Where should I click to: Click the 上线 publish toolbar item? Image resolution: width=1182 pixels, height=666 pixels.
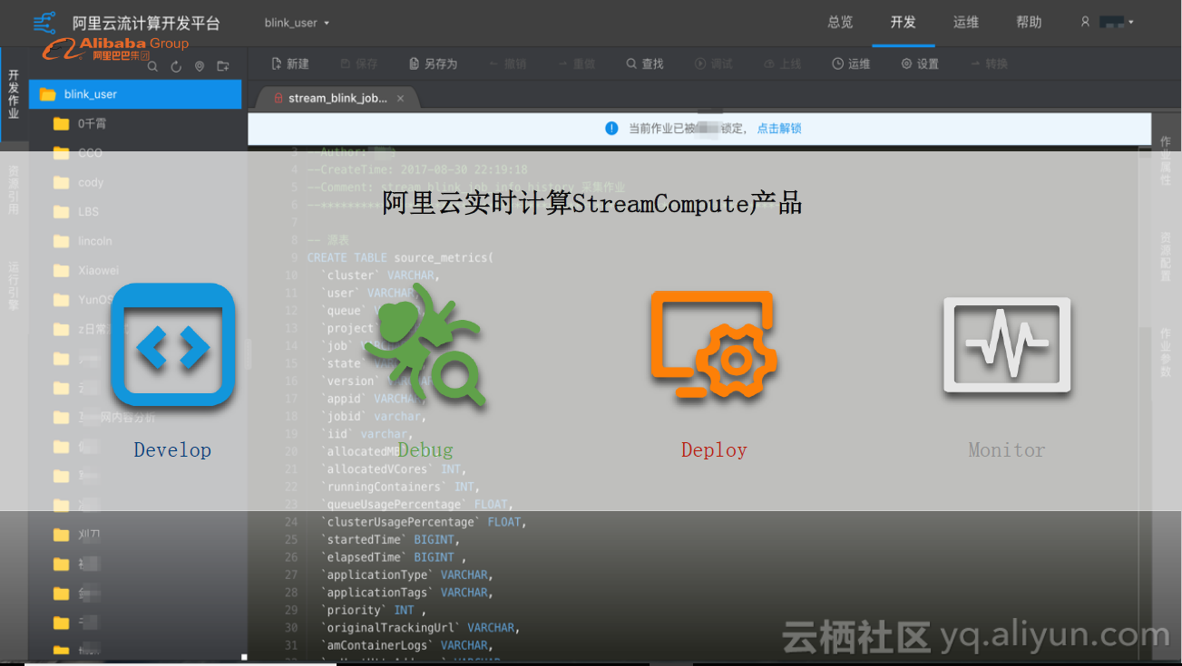[x=783, y=64]
